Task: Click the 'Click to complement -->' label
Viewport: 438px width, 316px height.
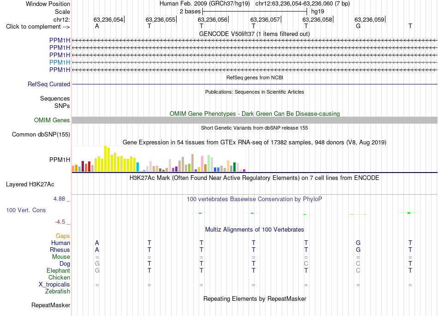Action: (38, 27)
